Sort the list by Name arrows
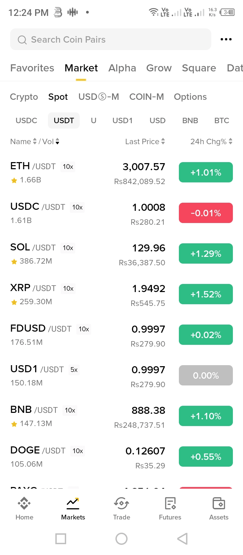 pyautogui.click(x=34, y=141)
